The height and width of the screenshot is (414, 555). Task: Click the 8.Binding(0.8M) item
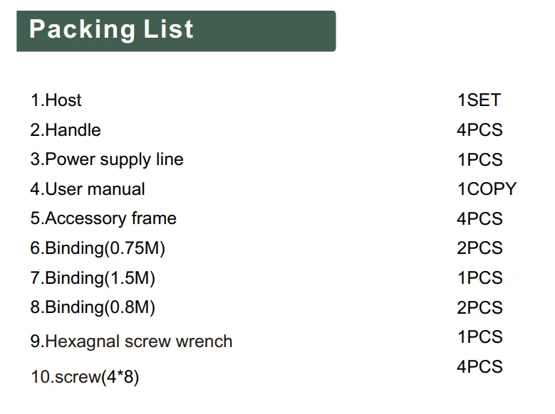pos(93,307)
